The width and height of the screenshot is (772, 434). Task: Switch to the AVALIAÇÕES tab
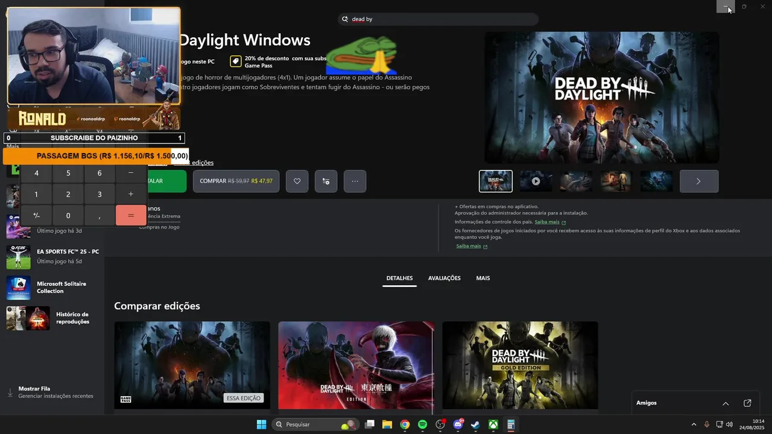point(444,278)
